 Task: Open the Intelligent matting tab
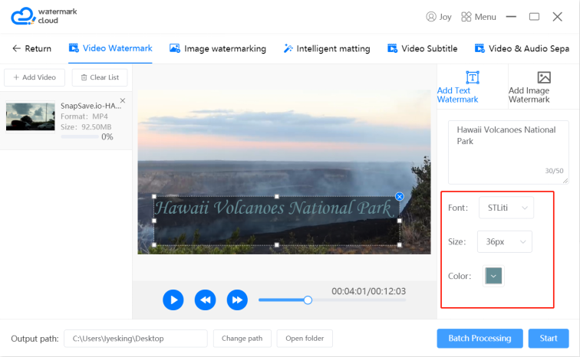(x=327, y=48)
